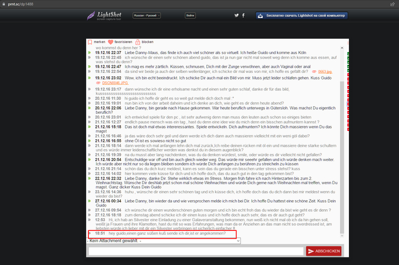Screen dimensions: 399x265
Task: Click the message 'ohne Öl ist es sowieso nicht so gut'
Action: pyautogui.click(x=155, y=140)
